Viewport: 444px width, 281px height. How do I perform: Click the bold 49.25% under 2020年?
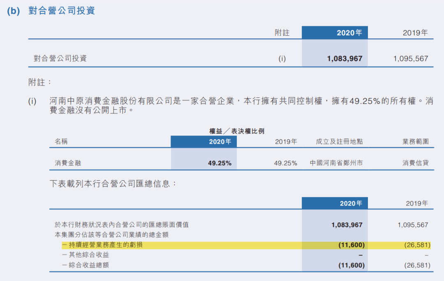pyautogui.click(x=220, y=163)
